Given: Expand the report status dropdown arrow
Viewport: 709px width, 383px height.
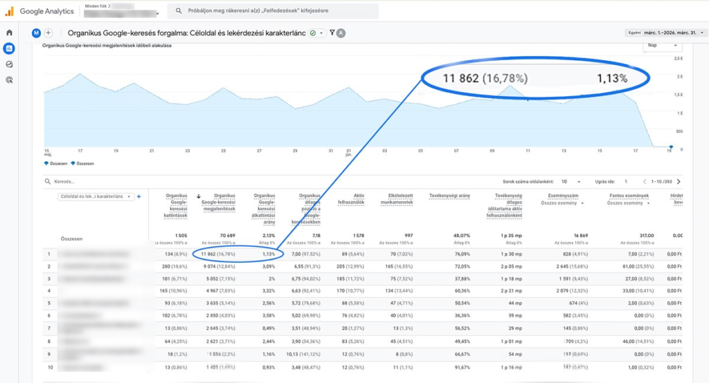Looking at the screenshot, I should coord(321,33).
